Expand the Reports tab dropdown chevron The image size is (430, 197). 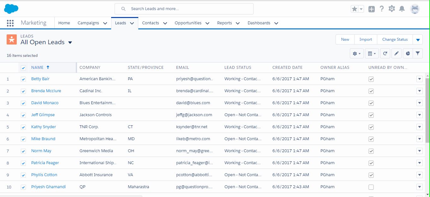tap(238, 23)
